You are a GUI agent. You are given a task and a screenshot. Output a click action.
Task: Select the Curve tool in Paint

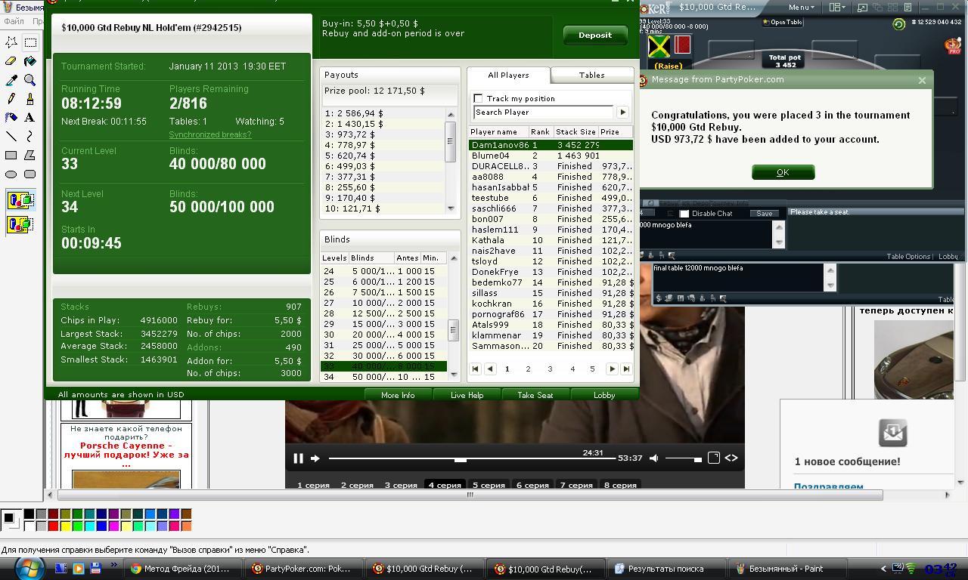pyautogui.click(x=30, y=137)
